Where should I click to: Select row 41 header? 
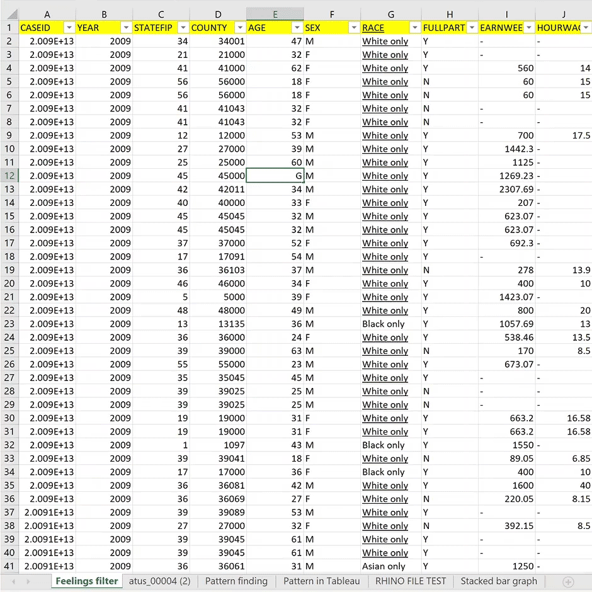9,566
